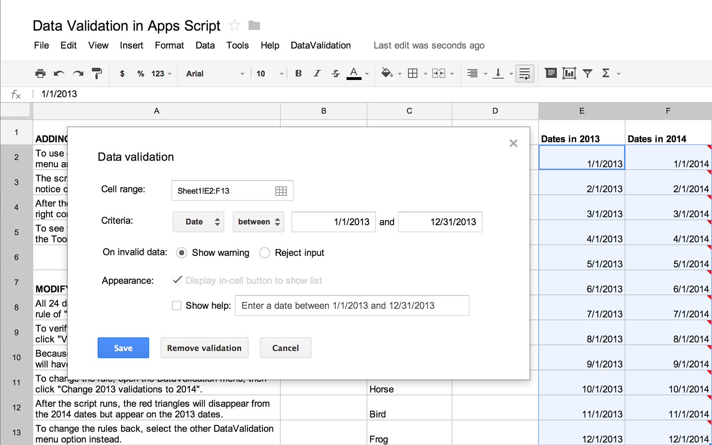The image size is (712, 445).
Task: Select the Reject input radio button
Action: (265, 252)
